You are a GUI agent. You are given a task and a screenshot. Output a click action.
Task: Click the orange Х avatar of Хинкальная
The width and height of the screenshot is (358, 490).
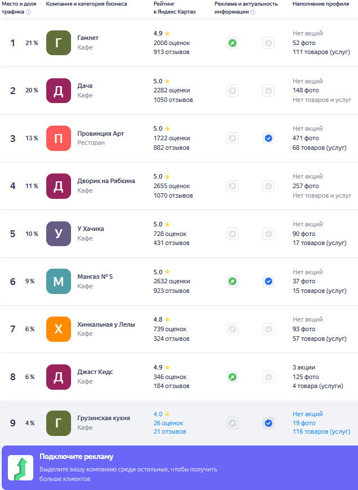click(x=59, y=329)
